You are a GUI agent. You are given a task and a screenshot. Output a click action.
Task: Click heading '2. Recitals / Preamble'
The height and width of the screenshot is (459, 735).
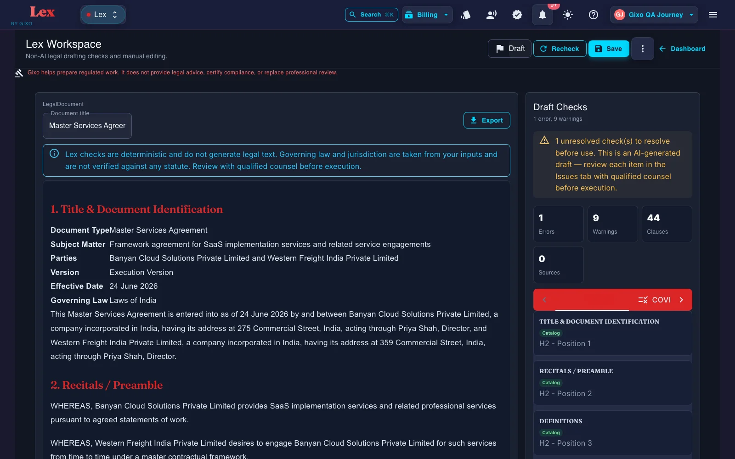107,385
